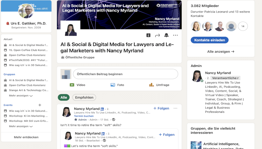Viewport: 262px width, 149px height.
Task: Select the Empfohlen filter tab
Action: [84, 97]
